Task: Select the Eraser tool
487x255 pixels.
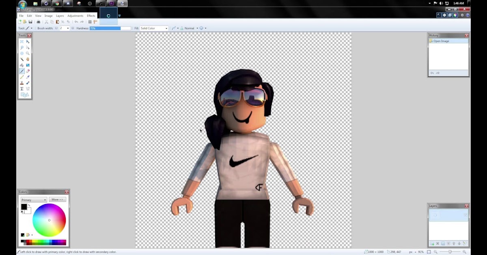Action: pyautogui.click(x=28, y=71)
